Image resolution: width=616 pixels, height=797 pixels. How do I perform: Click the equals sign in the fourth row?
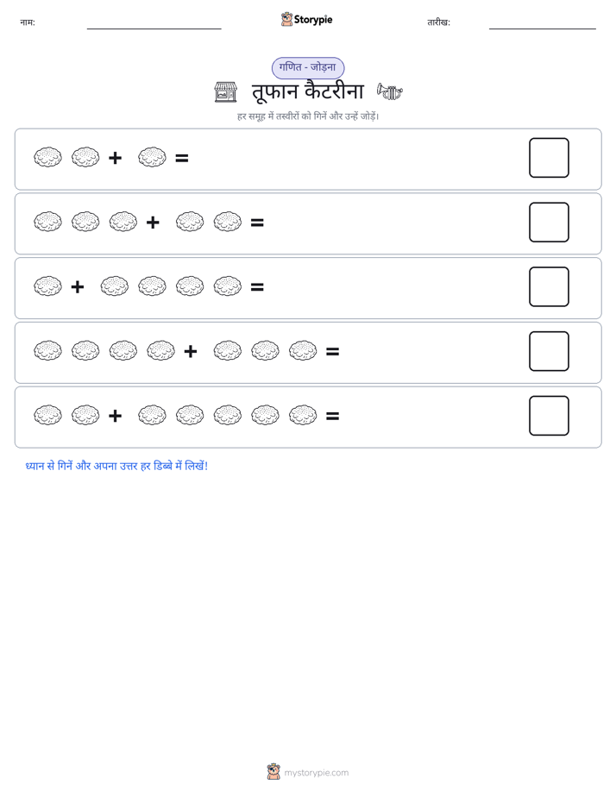332,351
